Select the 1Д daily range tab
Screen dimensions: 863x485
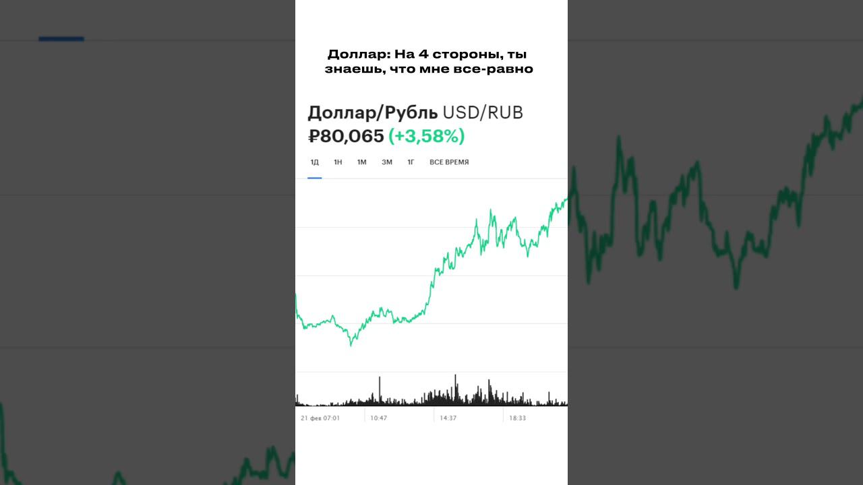coord(314,162)
